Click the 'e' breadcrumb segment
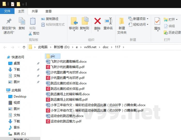This screenshot has width=181, height=140. point(77,47)
